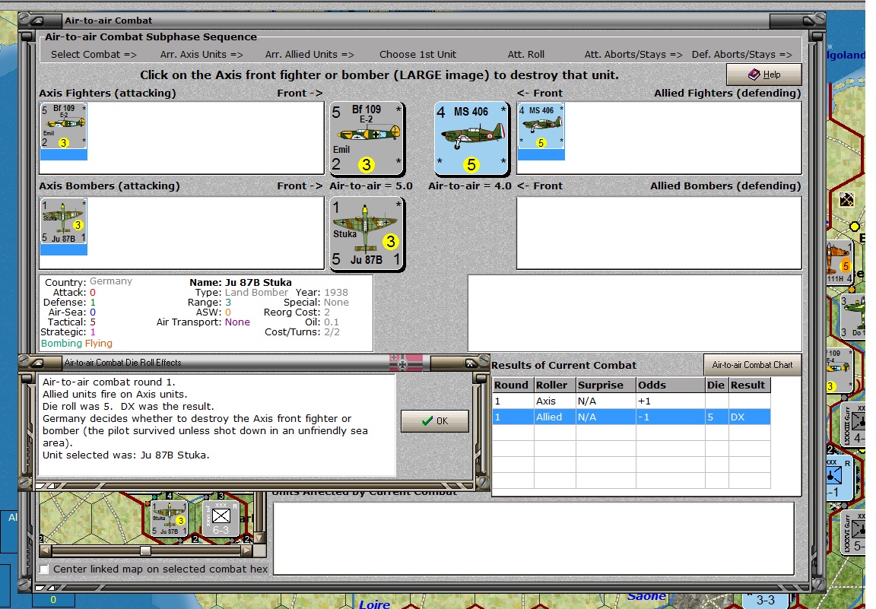The height and width of the screenshot is (609, 876).
Task: Click the OK button in Die Roll Effects
Action: pos(435,420)
